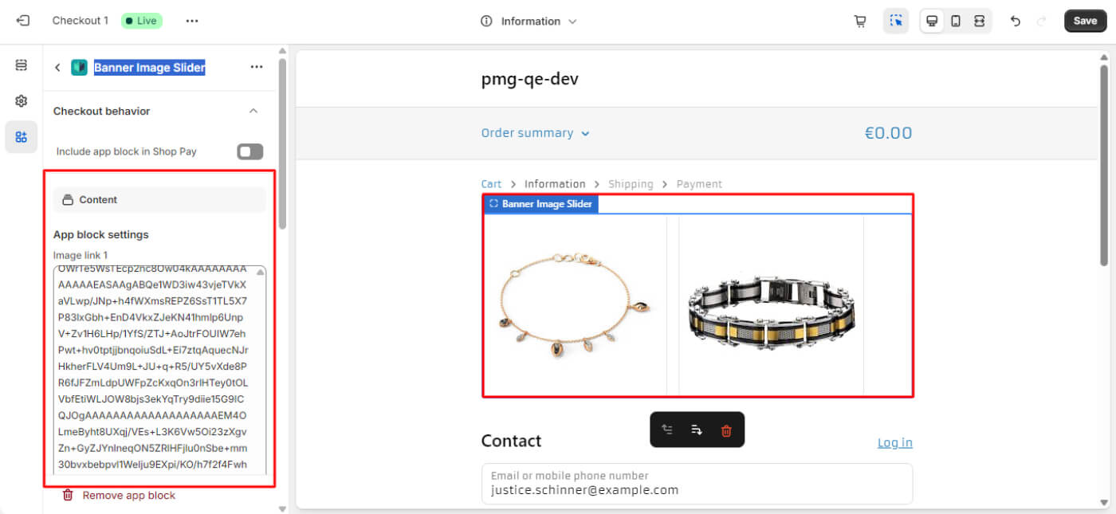Delete block using red trash icon
The height and width of the screenshot is (514, 1116).
tap(726, 430)
